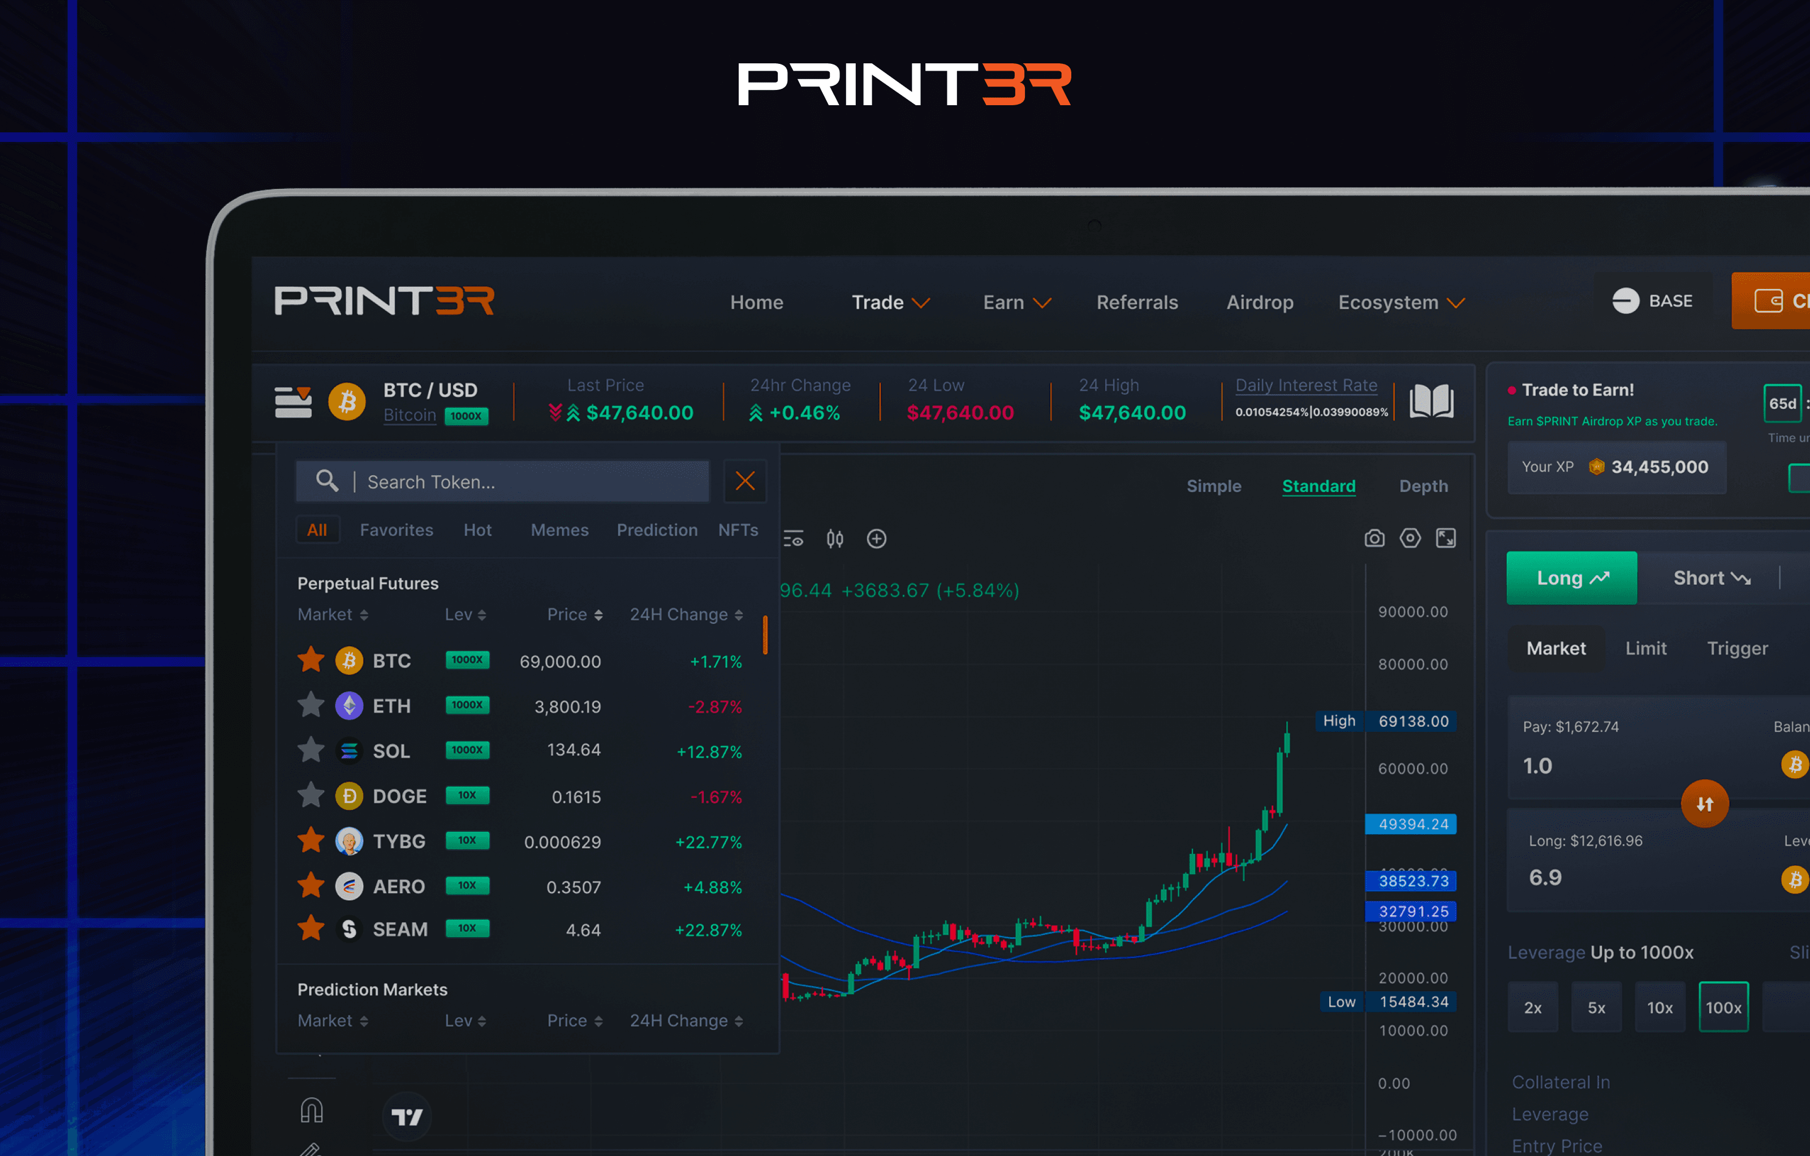Switch to Long position
Image resolution: width=1810 pixels, height=1156 pixels.
coord(1572,578)
